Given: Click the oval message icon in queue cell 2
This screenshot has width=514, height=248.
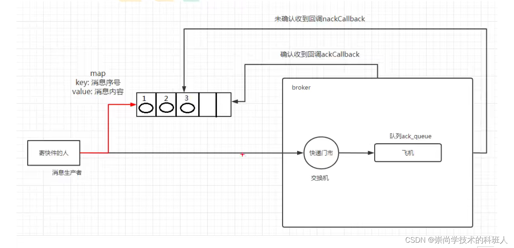Looking at the screenshot, I should pos(166,107).
